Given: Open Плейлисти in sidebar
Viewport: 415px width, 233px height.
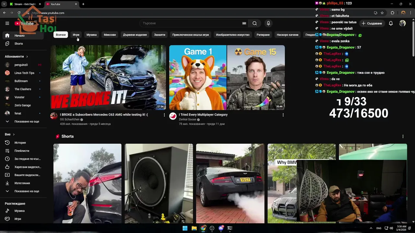Looking at the screenshot, I should pyautogui.click(x=23, y=151).
